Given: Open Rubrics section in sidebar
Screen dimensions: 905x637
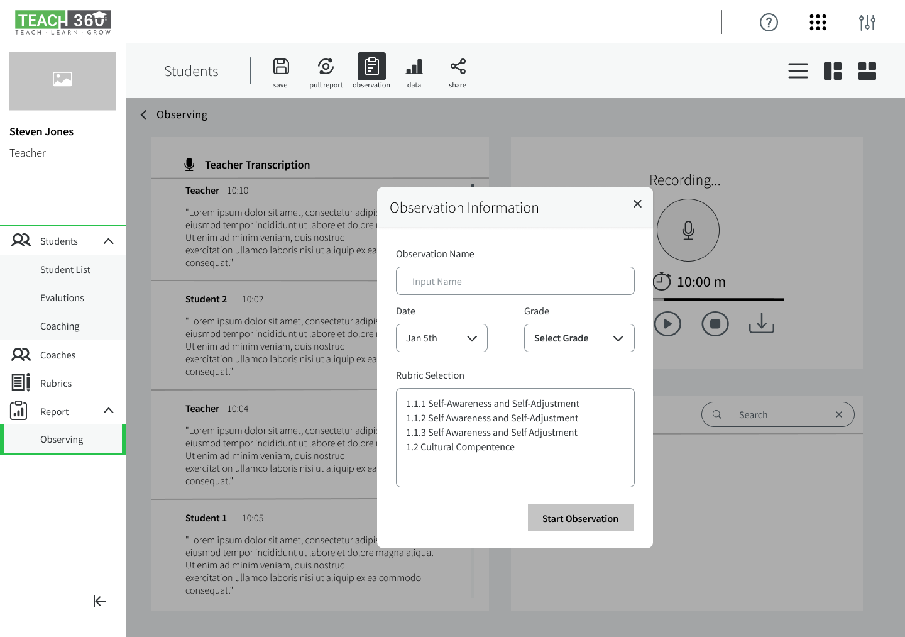Looking at the screenshot, I should click(56, 383).
